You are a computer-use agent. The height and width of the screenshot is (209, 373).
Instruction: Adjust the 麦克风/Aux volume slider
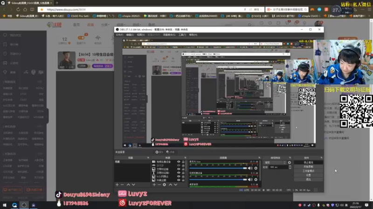point(218,168)
